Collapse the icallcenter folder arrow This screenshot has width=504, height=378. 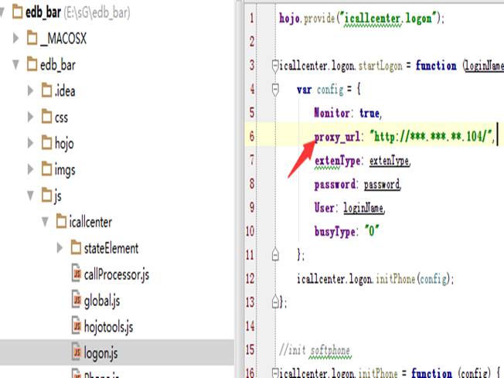46,223
